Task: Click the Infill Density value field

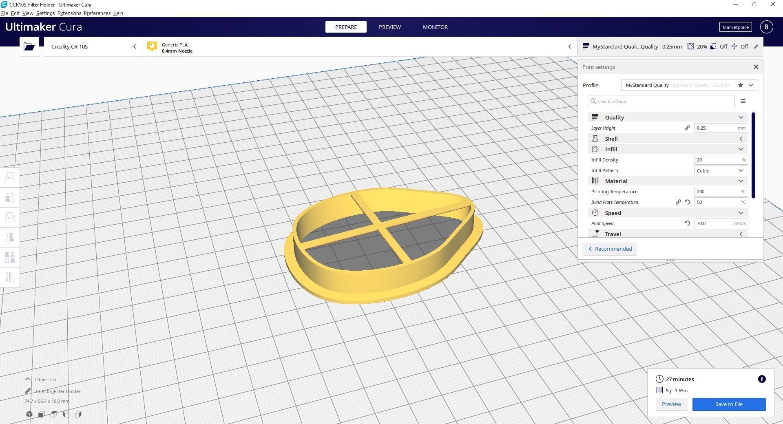Action: (x=721, y=160)
